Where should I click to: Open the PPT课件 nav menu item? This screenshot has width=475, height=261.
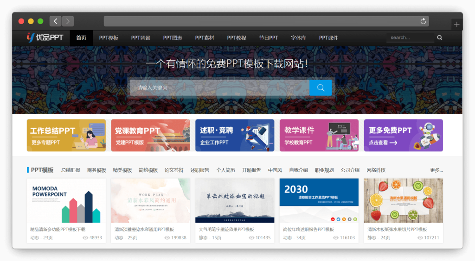pyautogui.click(x=328, y=38)
